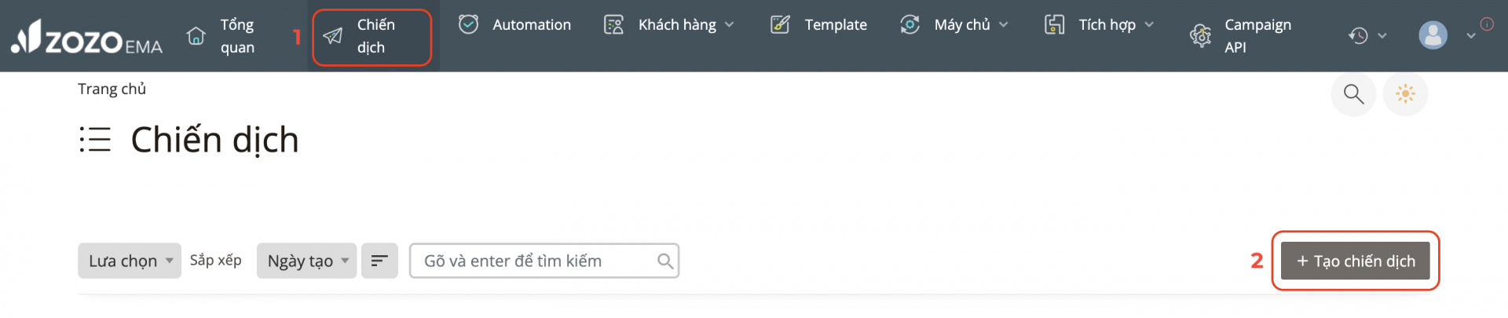Open the home icon for Tổng quan
The image size is (1508, 318).
point(196,36)
